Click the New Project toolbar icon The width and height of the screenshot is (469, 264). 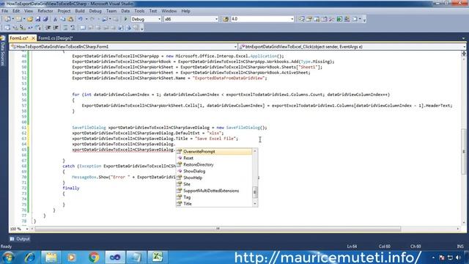coord(7,19)
